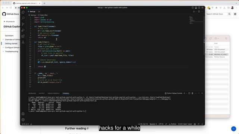Open the Run and Debug view
The height and width of the screenshot is (134, 239).
[x=23, y=30]
